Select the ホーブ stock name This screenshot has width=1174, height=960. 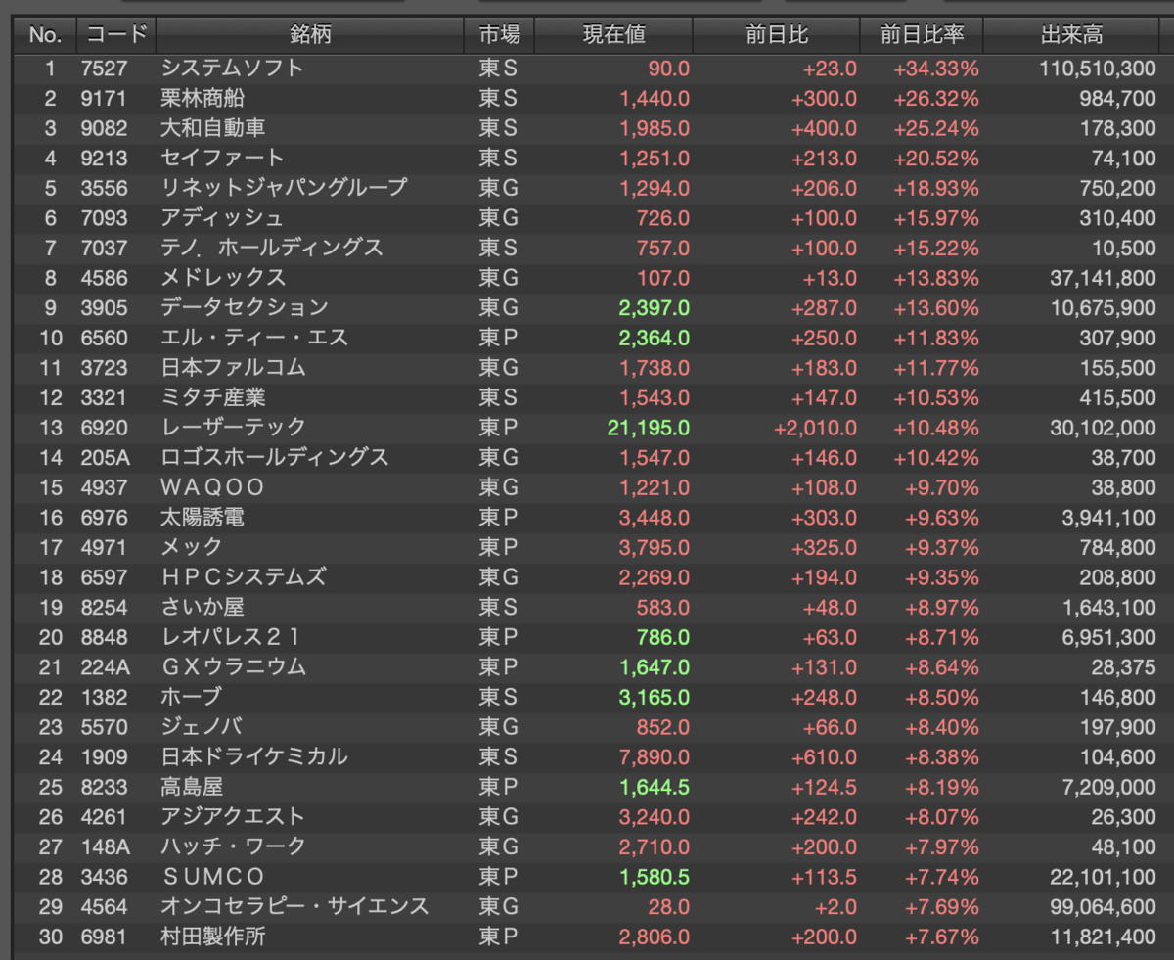click(192, 697)
